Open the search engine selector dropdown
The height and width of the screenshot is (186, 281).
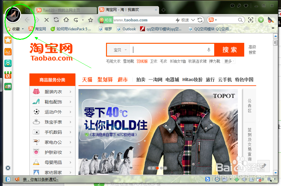[213, 20]
